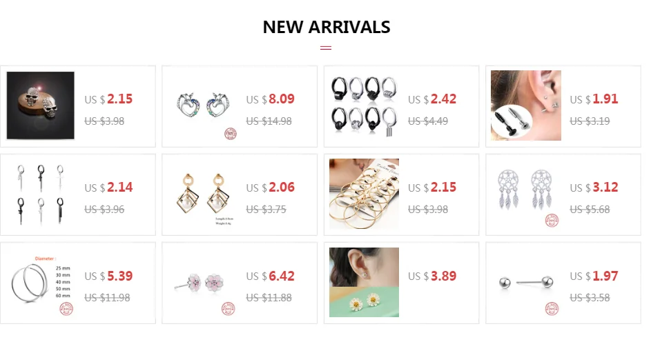Select the silver ball stud earrings thumbnail
This screenshot has width=651, height=342.
pyautogui.click(x=526, y=282)
